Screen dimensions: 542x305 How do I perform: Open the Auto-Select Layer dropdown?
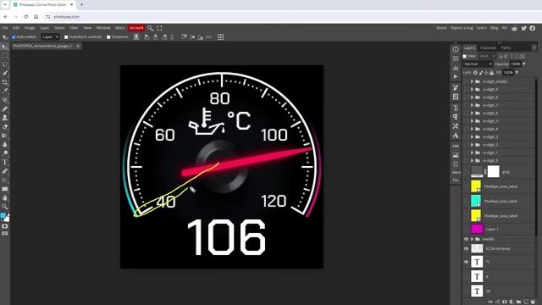[x=51, y=36]
